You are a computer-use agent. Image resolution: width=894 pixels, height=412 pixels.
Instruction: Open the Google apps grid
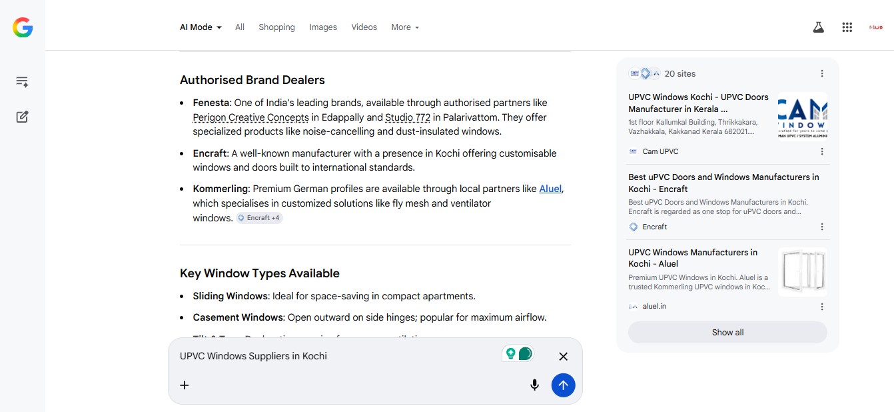coord(847,27)
